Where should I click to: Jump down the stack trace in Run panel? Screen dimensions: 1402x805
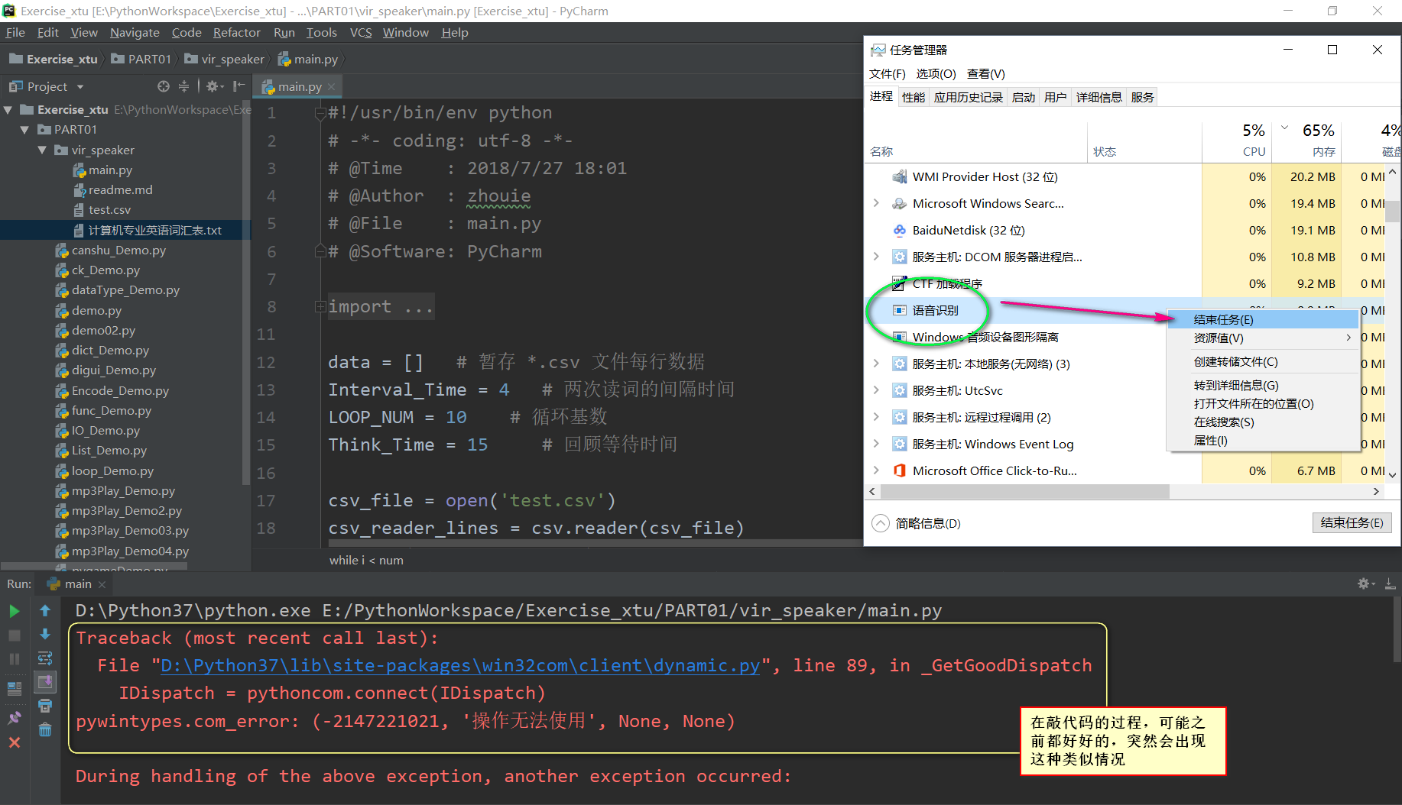coord(45,634)
